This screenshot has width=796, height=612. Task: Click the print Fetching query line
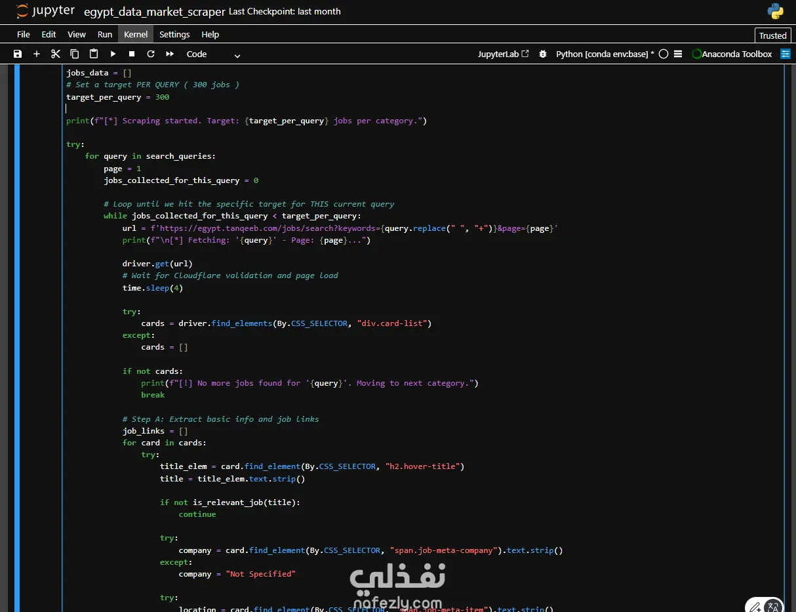pos(247,240)
